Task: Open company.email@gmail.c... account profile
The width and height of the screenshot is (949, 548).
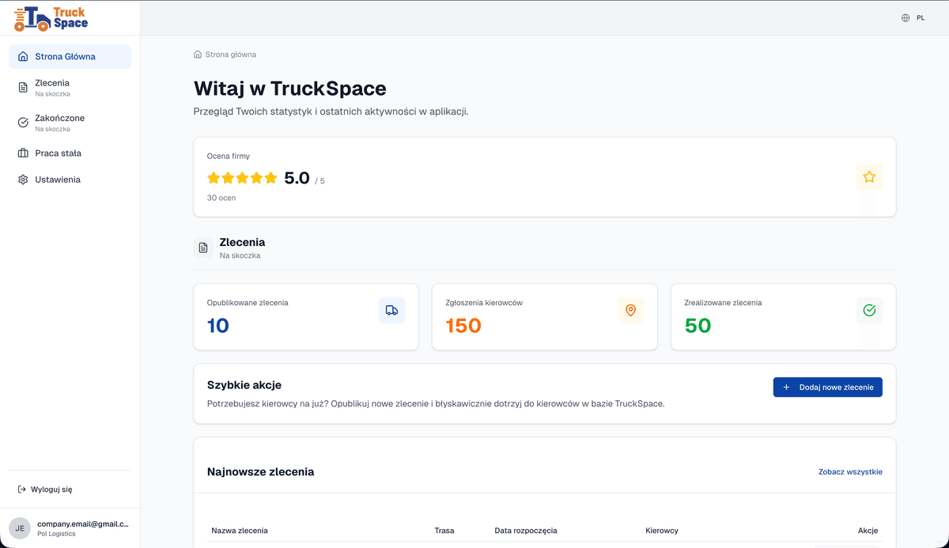Action: (70, 528)
